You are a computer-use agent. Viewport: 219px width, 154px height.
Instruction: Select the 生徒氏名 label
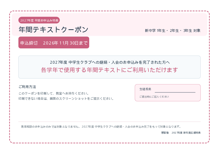[145, 89]
